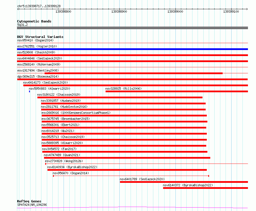Click nsv3054572 (Fan2017) label
256x211 pixels.
coord(59,149)
